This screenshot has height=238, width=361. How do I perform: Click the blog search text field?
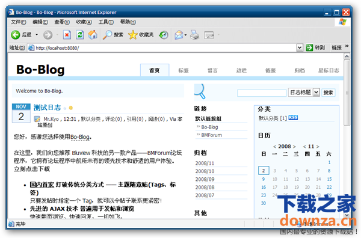pyautogui.click(x=262, y=93)
